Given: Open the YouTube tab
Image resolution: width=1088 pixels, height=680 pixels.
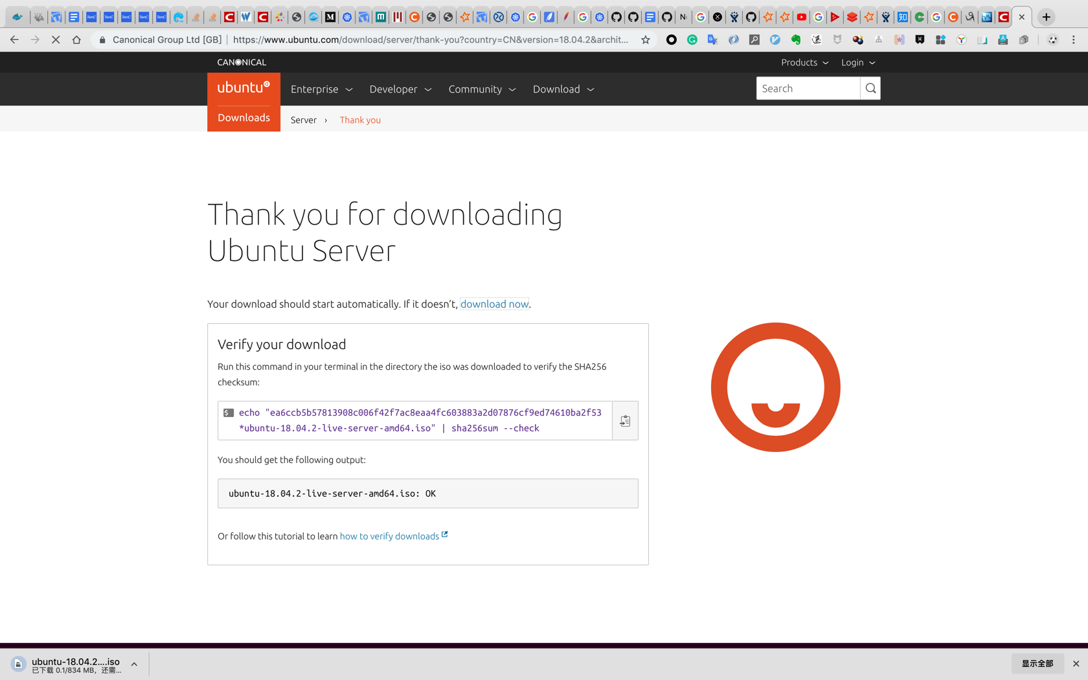Looking at the screenshot, I should click(802, 17).
